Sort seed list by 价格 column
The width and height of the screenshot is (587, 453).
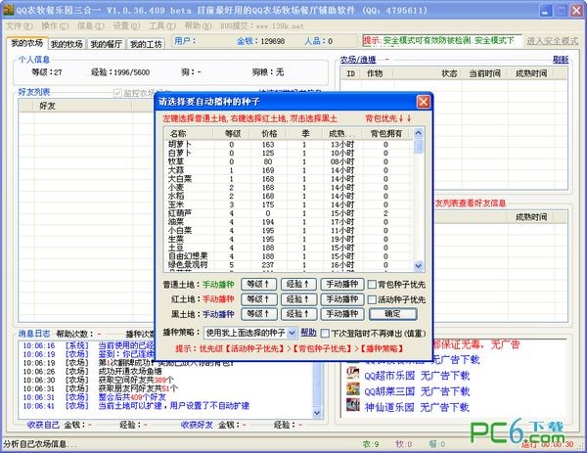tap(269, 133)
